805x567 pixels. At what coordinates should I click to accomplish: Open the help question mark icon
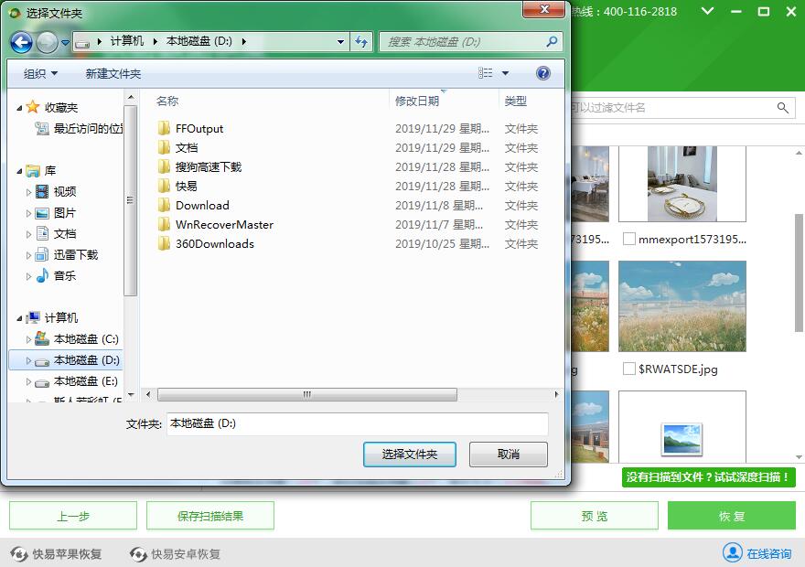pyautogui.click(x=542, y=73)
